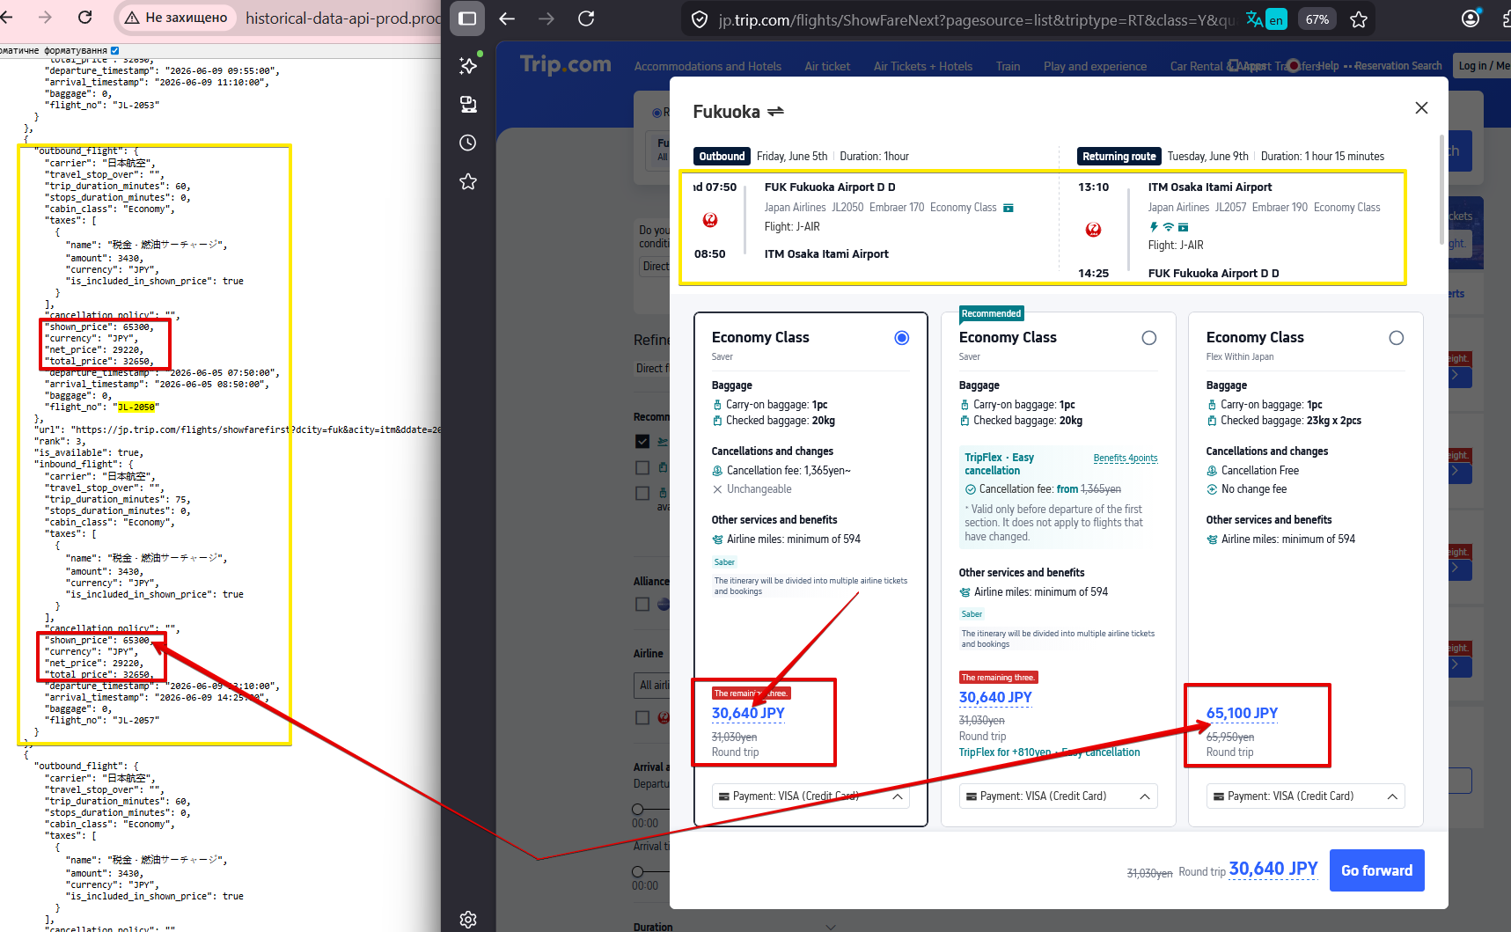Screen dimensions: 1511x932
Task: Click the swap arrows next to Fukuoka
Action: (x=775, y=112)
